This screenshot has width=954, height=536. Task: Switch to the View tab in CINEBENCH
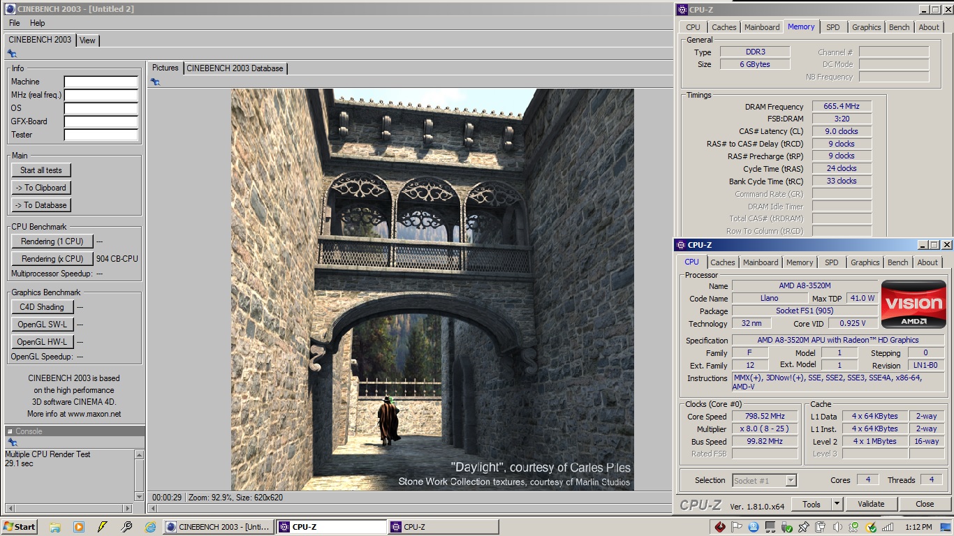tap(87, 40)
